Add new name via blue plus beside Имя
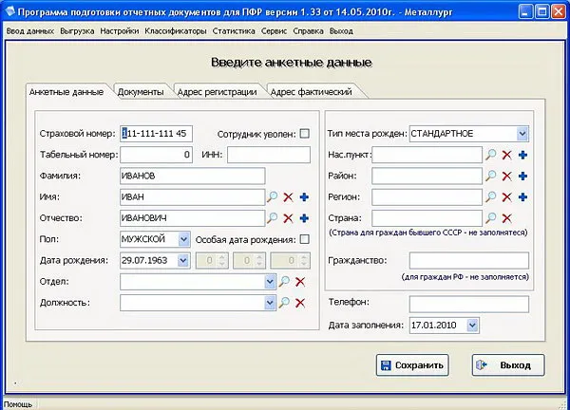The width and height of the screenshot is (570, 410). pos(304,197)
